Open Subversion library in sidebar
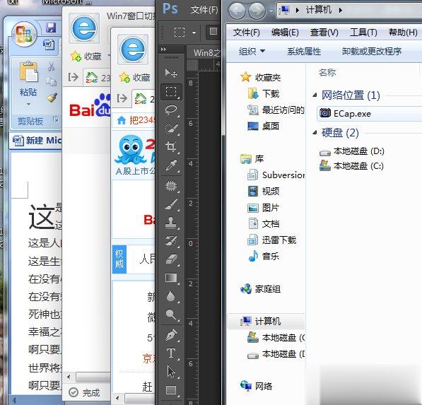422x405 pixels. pyautogui.click(x=276, y=175)
